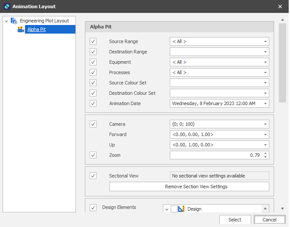
Task: Open the Destination Colour Set dropdown
Action: click(x=265, y=93)
